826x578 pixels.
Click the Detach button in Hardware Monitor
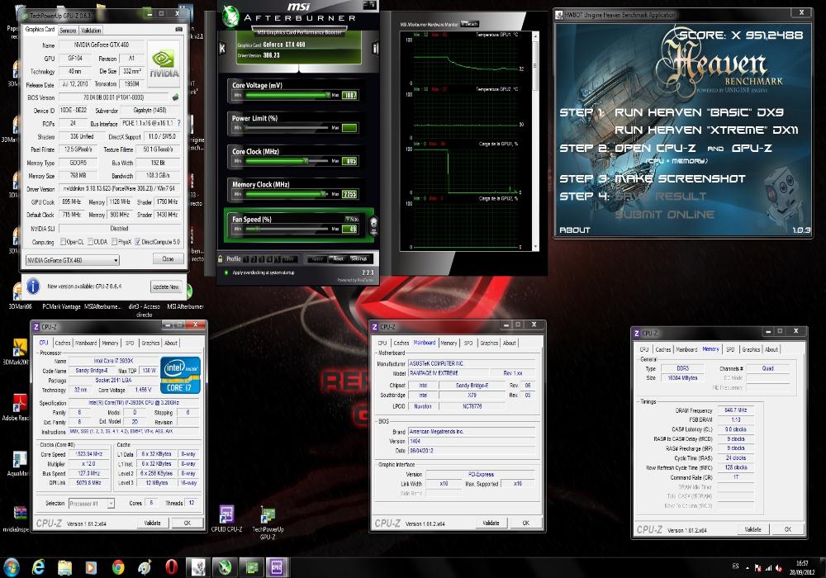(x=469, y=24)
